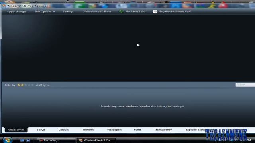The height and width of the screenshot is (143, 255).
Task: Switch to the 1 Style tab
Action: point(41,130)
